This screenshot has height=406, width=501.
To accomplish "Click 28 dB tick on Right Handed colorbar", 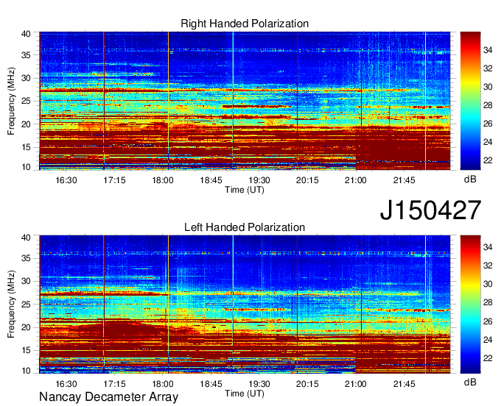I will [x=488, y=105].
